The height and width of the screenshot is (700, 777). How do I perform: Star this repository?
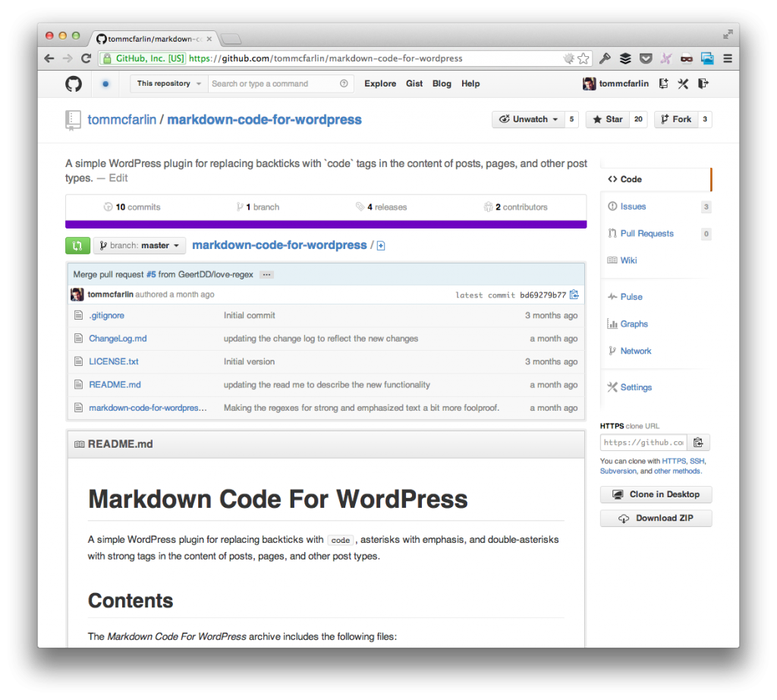608,119
